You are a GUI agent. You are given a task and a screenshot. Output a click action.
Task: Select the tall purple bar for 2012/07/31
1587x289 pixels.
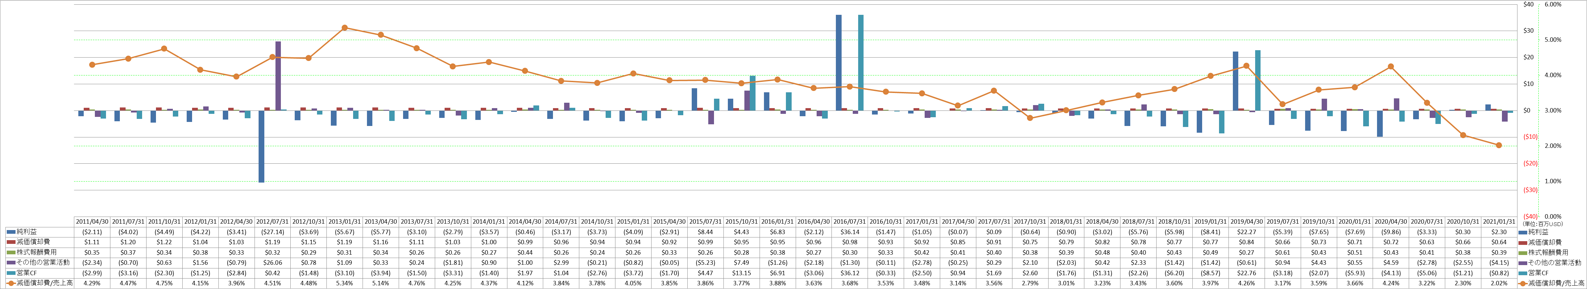coord(278,76)
